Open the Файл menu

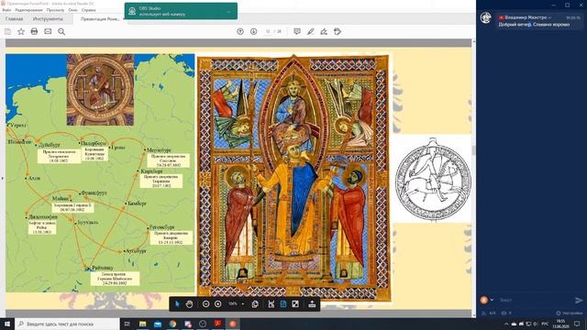coord(6,10)
